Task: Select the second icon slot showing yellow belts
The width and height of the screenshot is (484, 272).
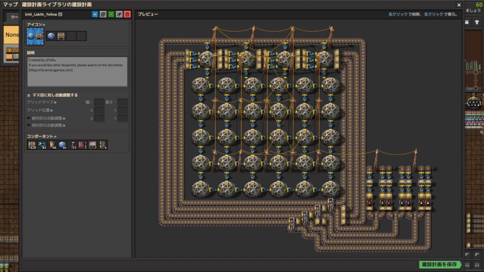Action: [x=61, y=36]
